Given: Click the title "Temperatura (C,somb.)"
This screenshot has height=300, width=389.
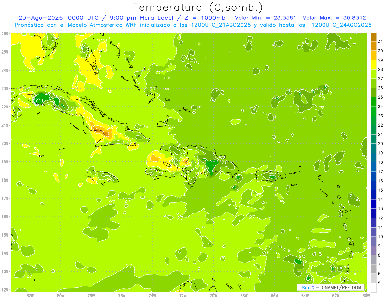Looking at the screenshot, I should 198,7.
